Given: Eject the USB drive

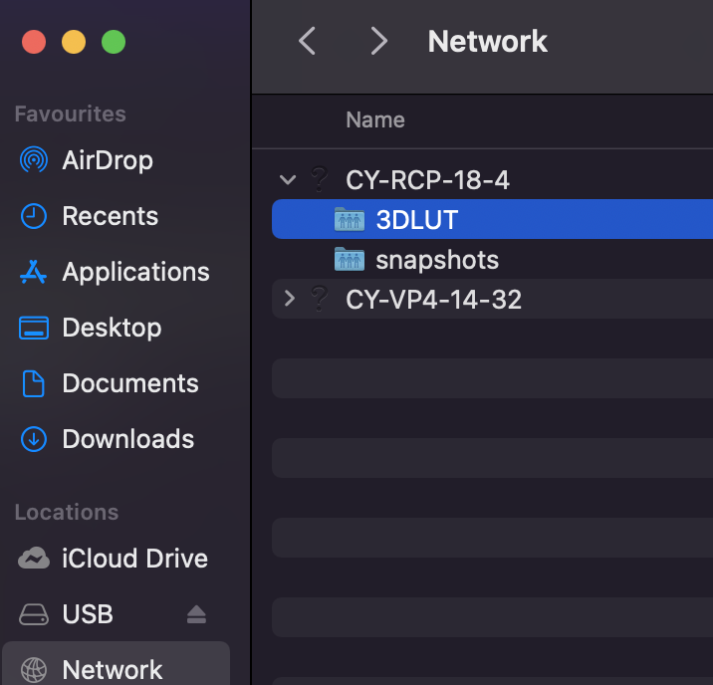Looking at the screenshot, I should coord(196,614).
